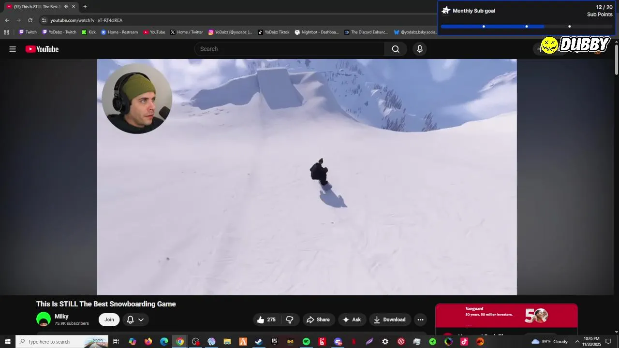This screenshot has height=348, width=619.
Task: Share the video
Action: point(318,319)
